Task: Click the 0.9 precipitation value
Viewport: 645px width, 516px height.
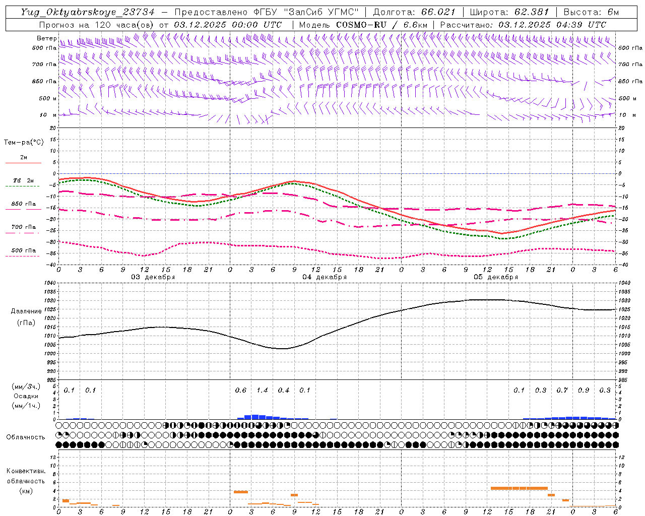Action: coord(584,391)
